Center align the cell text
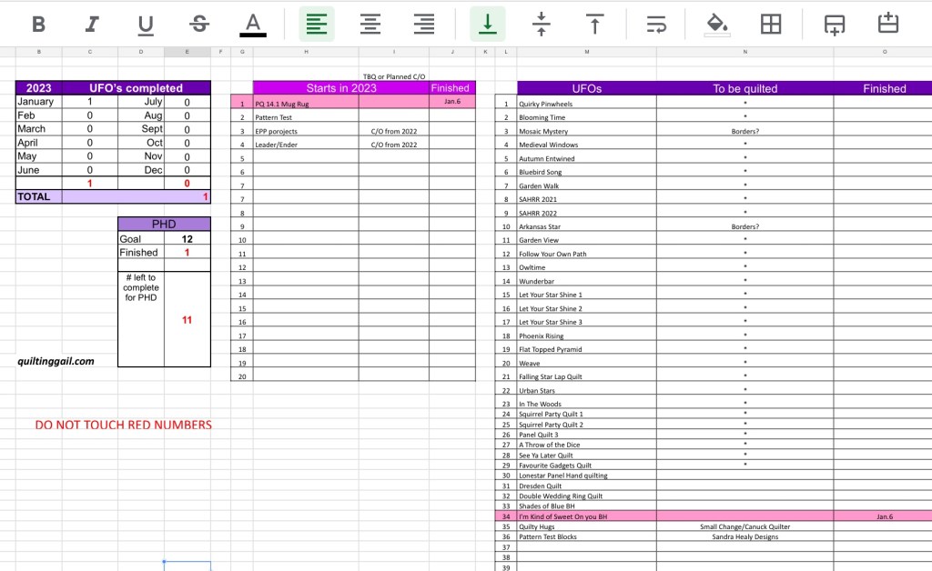The image size is (932, 571). click(370, 25)
